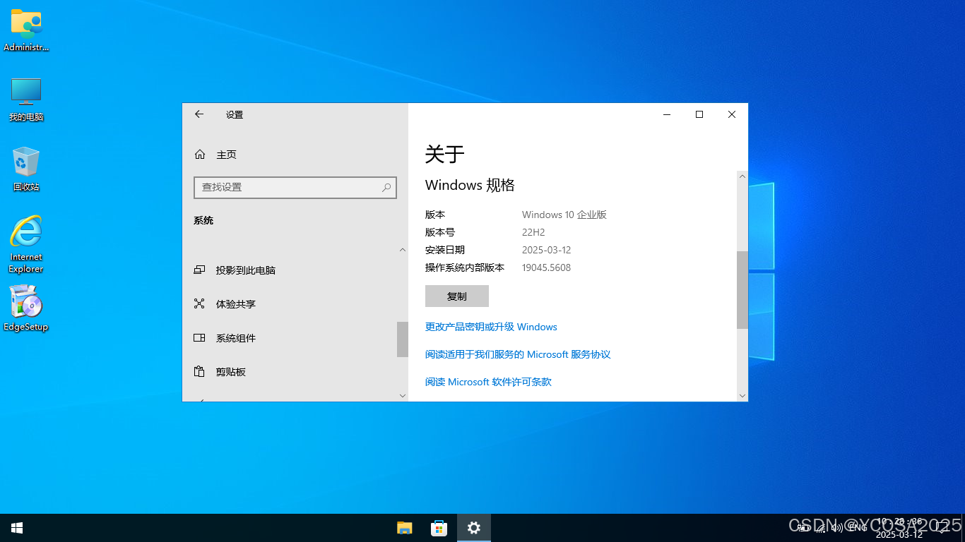Click the 系统 category heading in sidebar
This screenshot has width=965, height=542.
click(x=203, y=220)
